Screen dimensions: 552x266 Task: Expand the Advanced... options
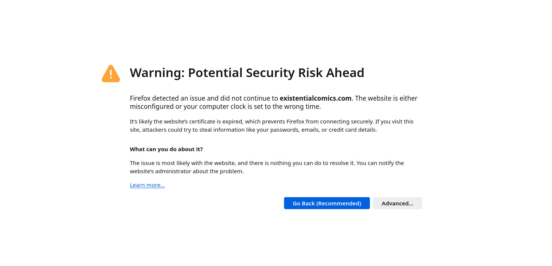(397, 203)
